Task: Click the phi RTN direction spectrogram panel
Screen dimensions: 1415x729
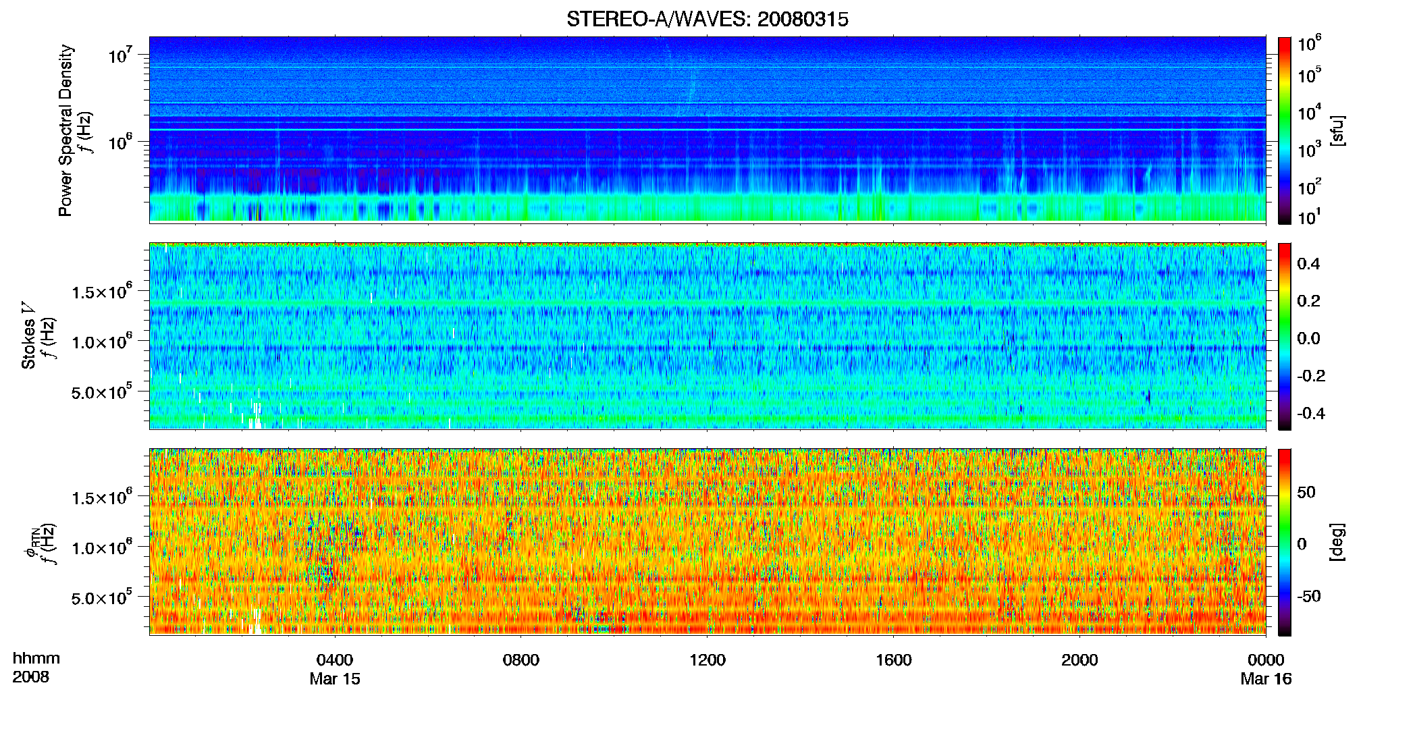Action: (x=707, y=542)
